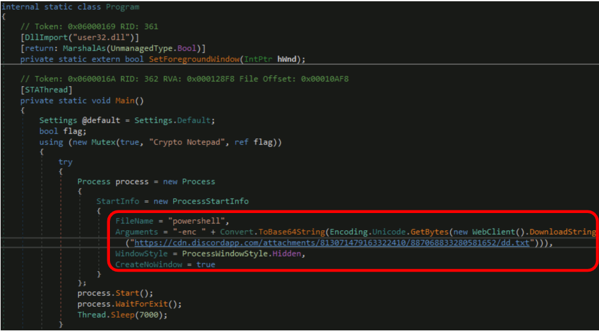Click the DllImport "user32.dll" attribute
599x331 pixels.
[80, 38]
